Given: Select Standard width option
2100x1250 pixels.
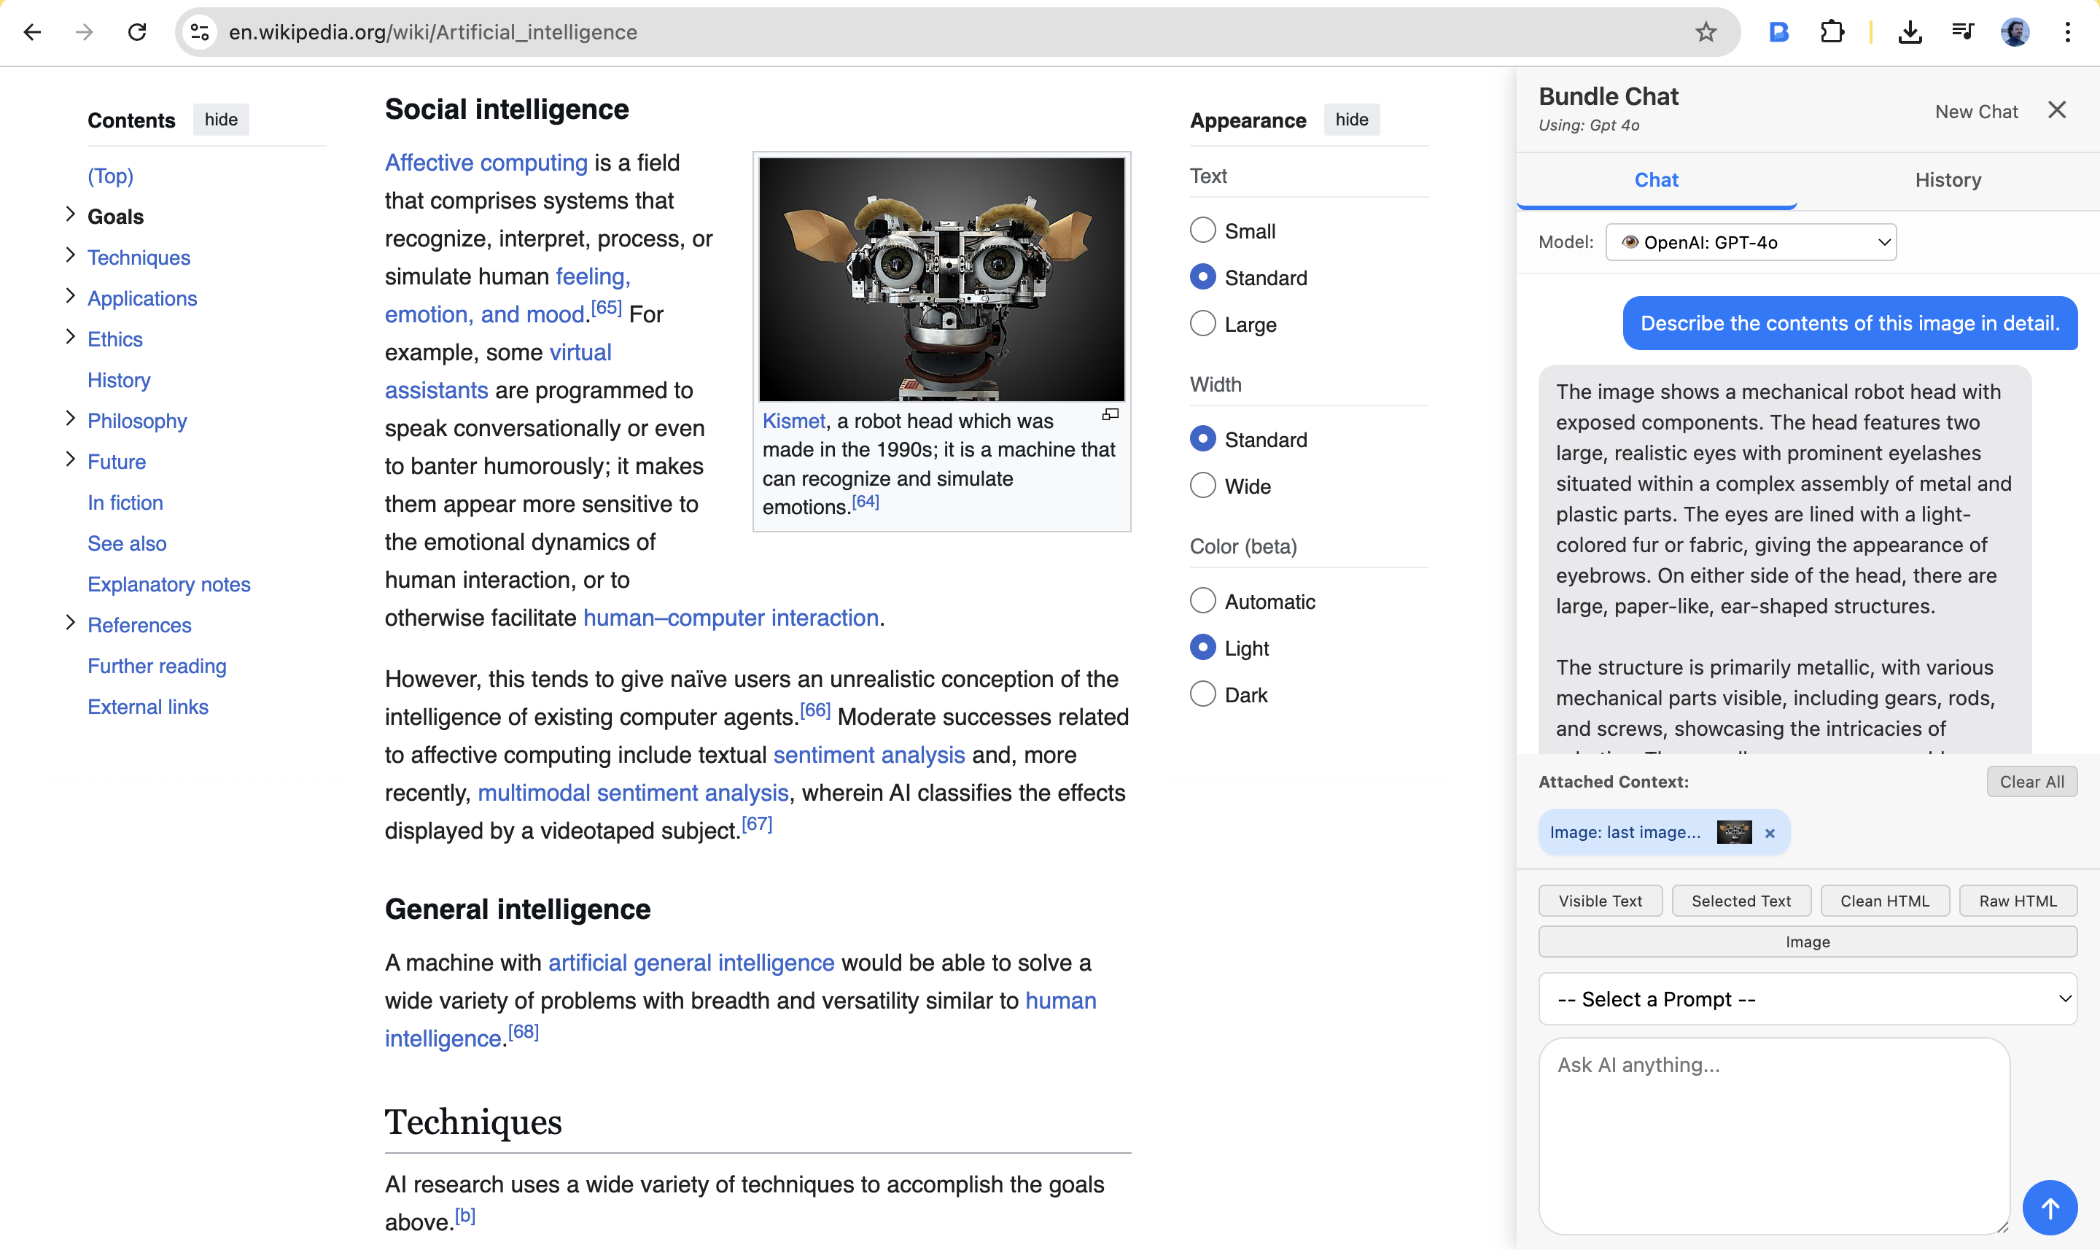Looking at the screenshot, I should (1202, 439).
